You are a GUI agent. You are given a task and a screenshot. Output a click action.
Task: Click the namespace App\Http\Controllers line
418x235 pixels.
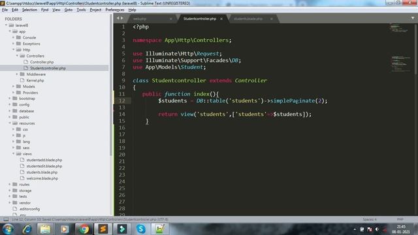point(182,40)
